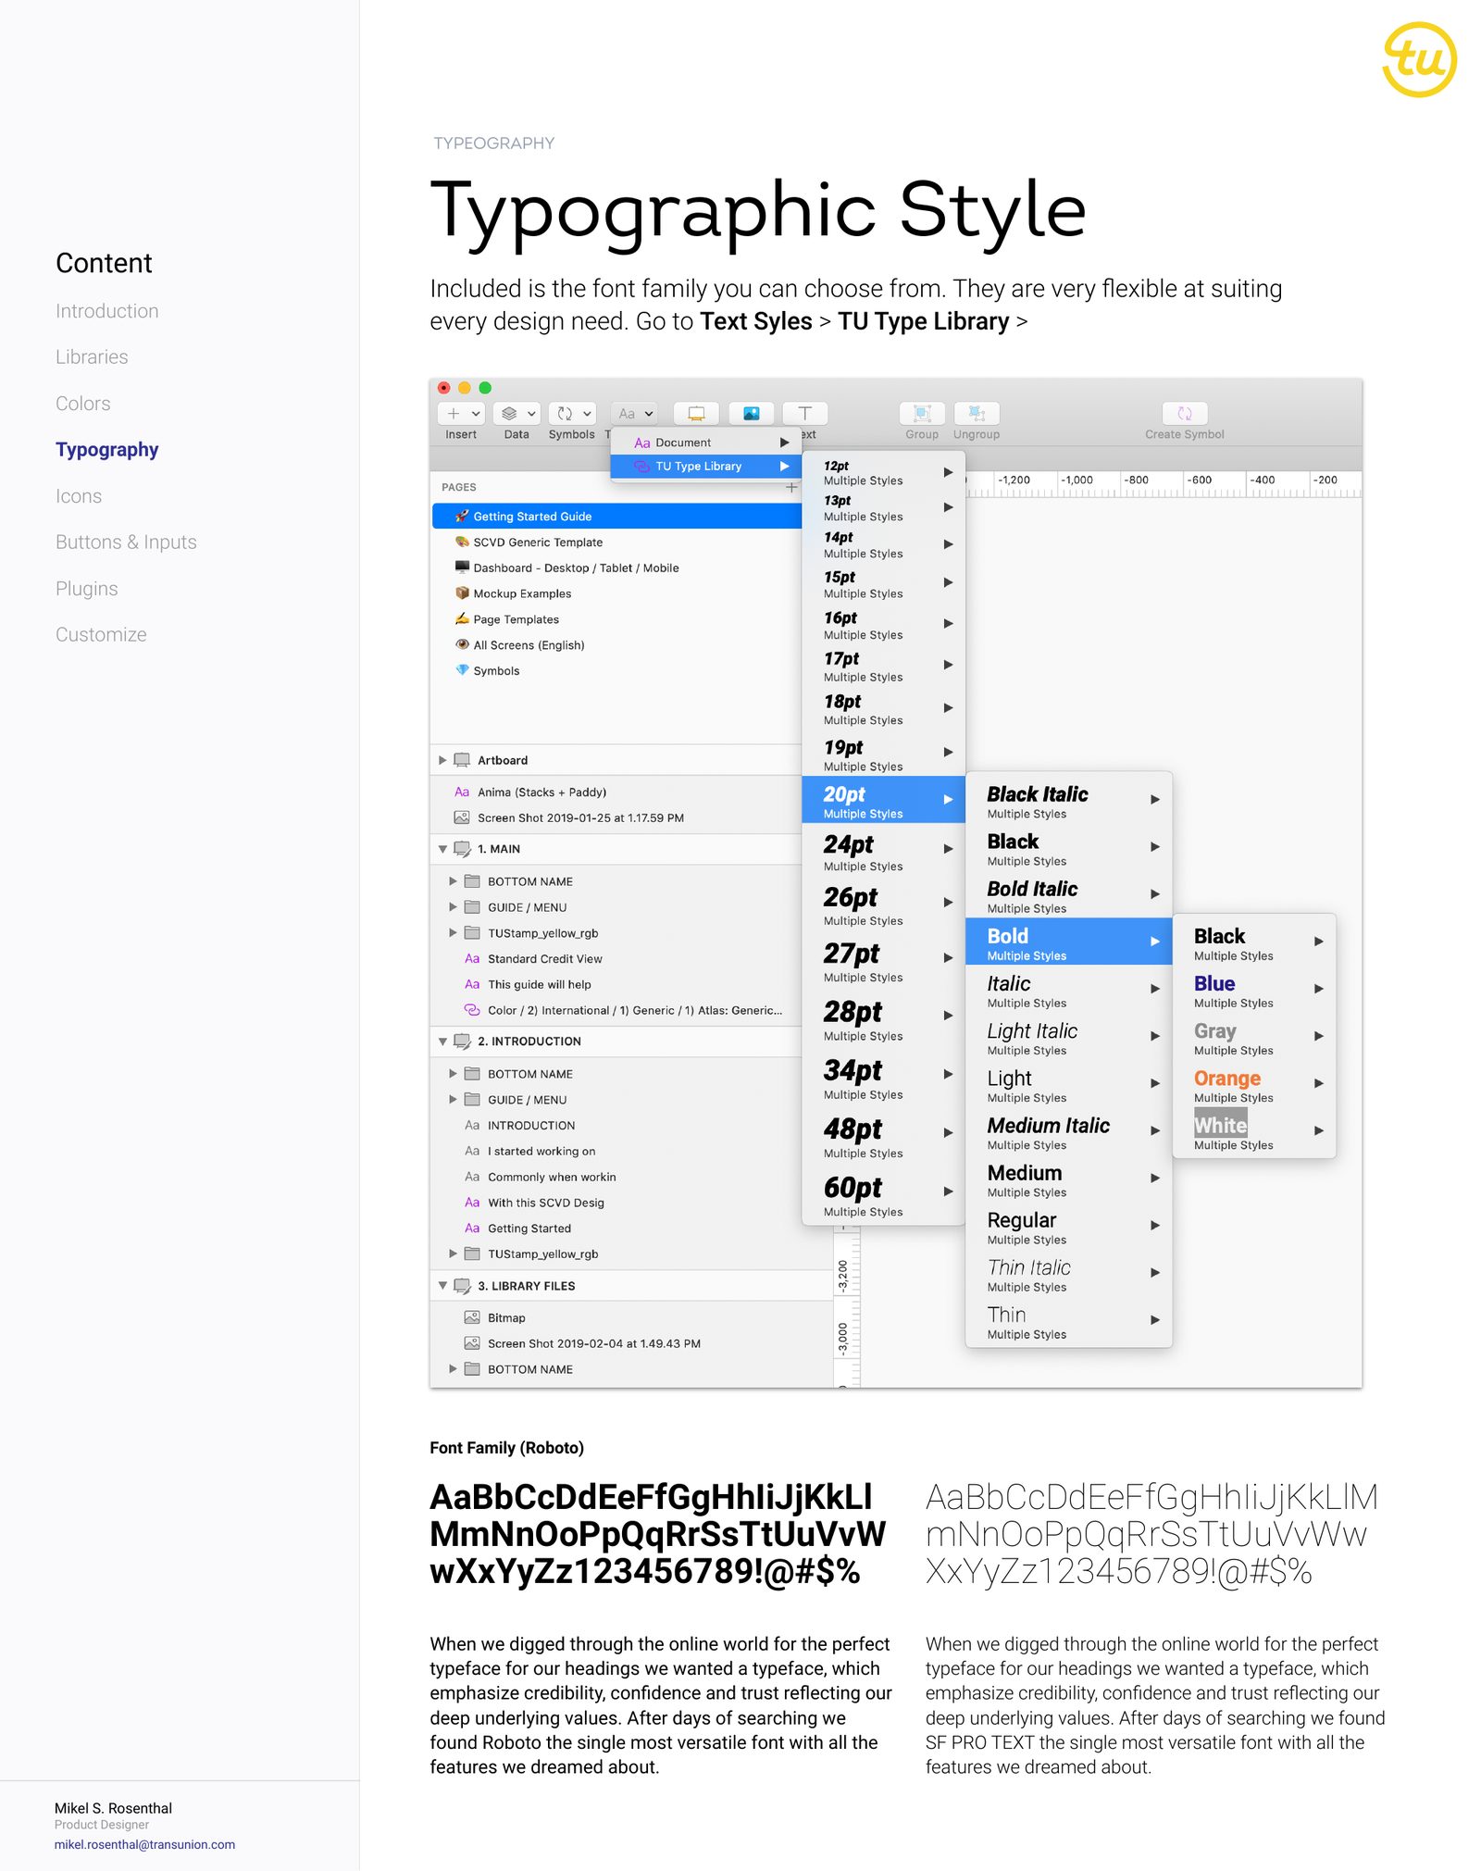Open the Data toolbar icon
Viewport: 1481px width, 1871px height.
click(516, 414)
